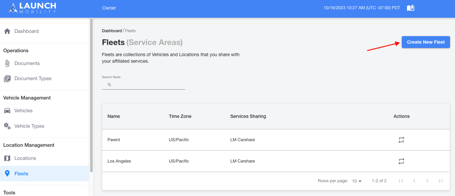Focus the Search fleets input field
The width and height of the screenshot is (455, 196).
[x=143, y=85]
